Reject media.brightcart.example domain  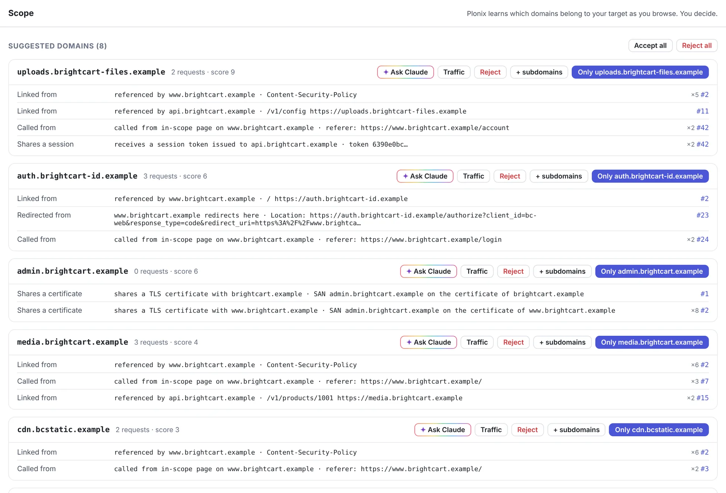[513, 342]
